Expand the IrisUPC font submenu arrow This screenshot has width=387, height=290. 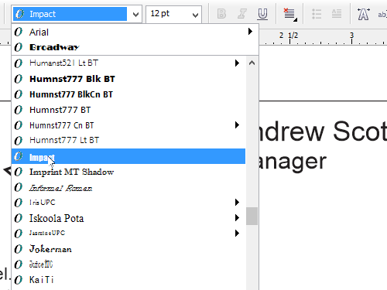coord(237,202)
